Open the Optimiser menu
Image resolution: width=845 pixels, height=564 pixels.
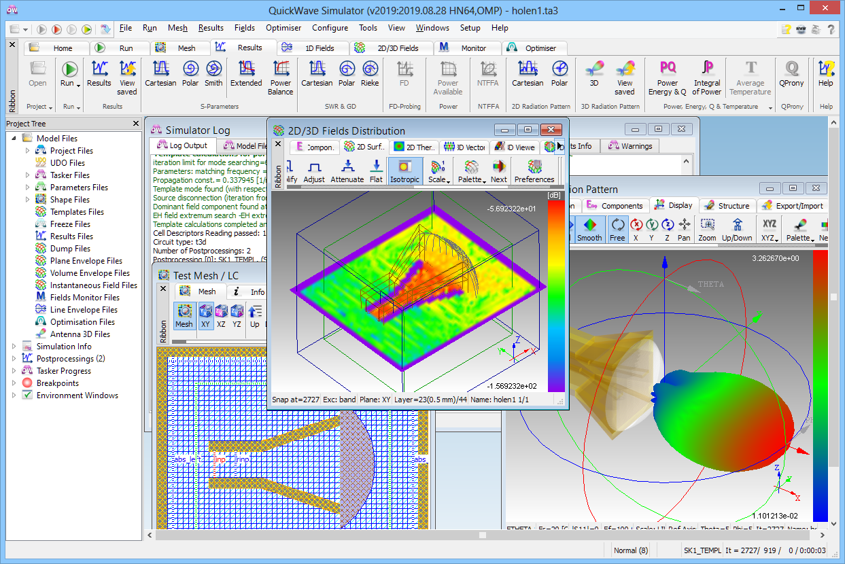pos(283,28)
